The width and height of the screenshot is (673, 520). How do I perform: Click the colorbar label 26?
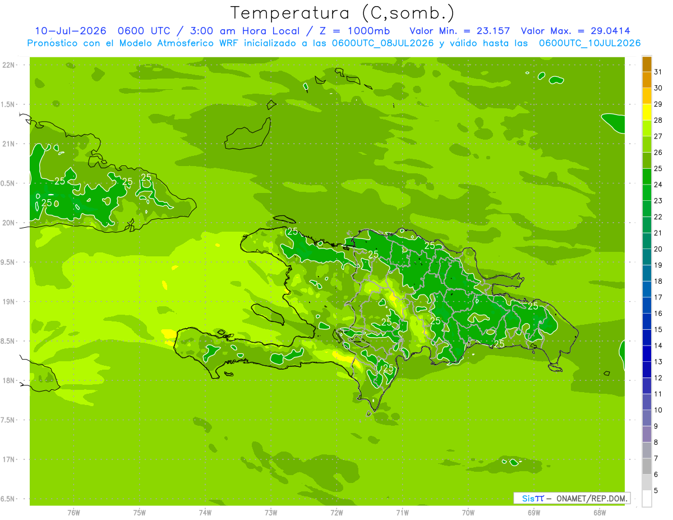click(x=658, y=152)
